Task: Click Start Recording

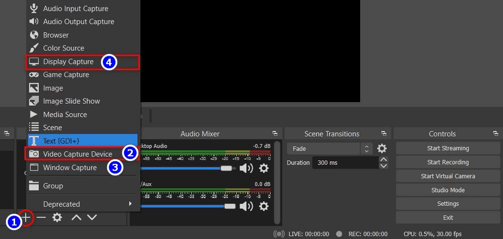Action: tap(448, 162)
